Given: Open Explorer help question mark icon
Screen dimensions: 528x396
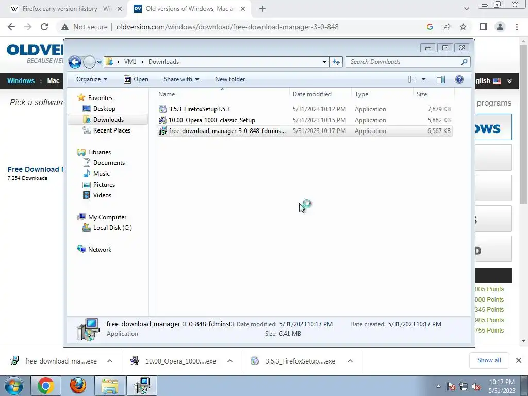Looking at the screenshot, I should (459, 79).
